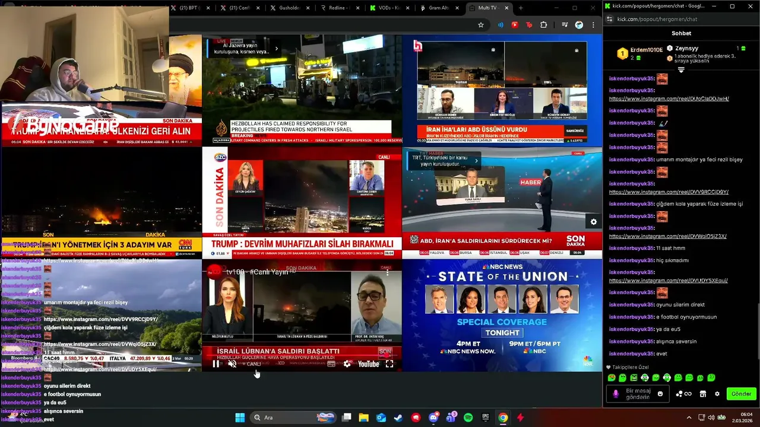
Task: Open File Explorer from the taskbar
Action: 364,418
